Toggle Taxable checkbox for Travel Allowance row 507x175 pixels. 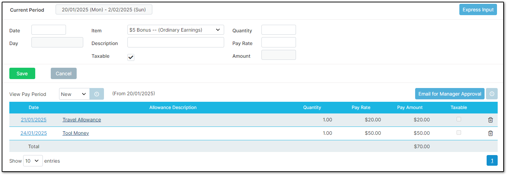pyautogui.click(x=459, y=119)
